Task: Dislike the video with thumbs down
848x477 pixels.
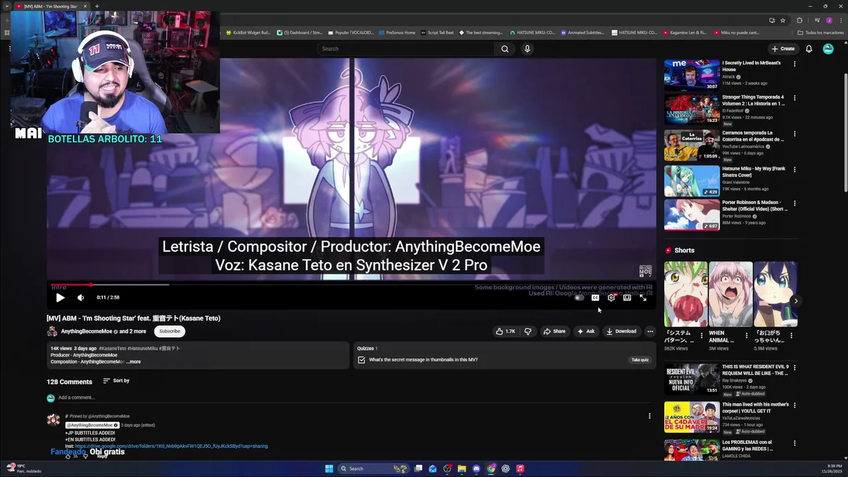Action: pos(528,331)
